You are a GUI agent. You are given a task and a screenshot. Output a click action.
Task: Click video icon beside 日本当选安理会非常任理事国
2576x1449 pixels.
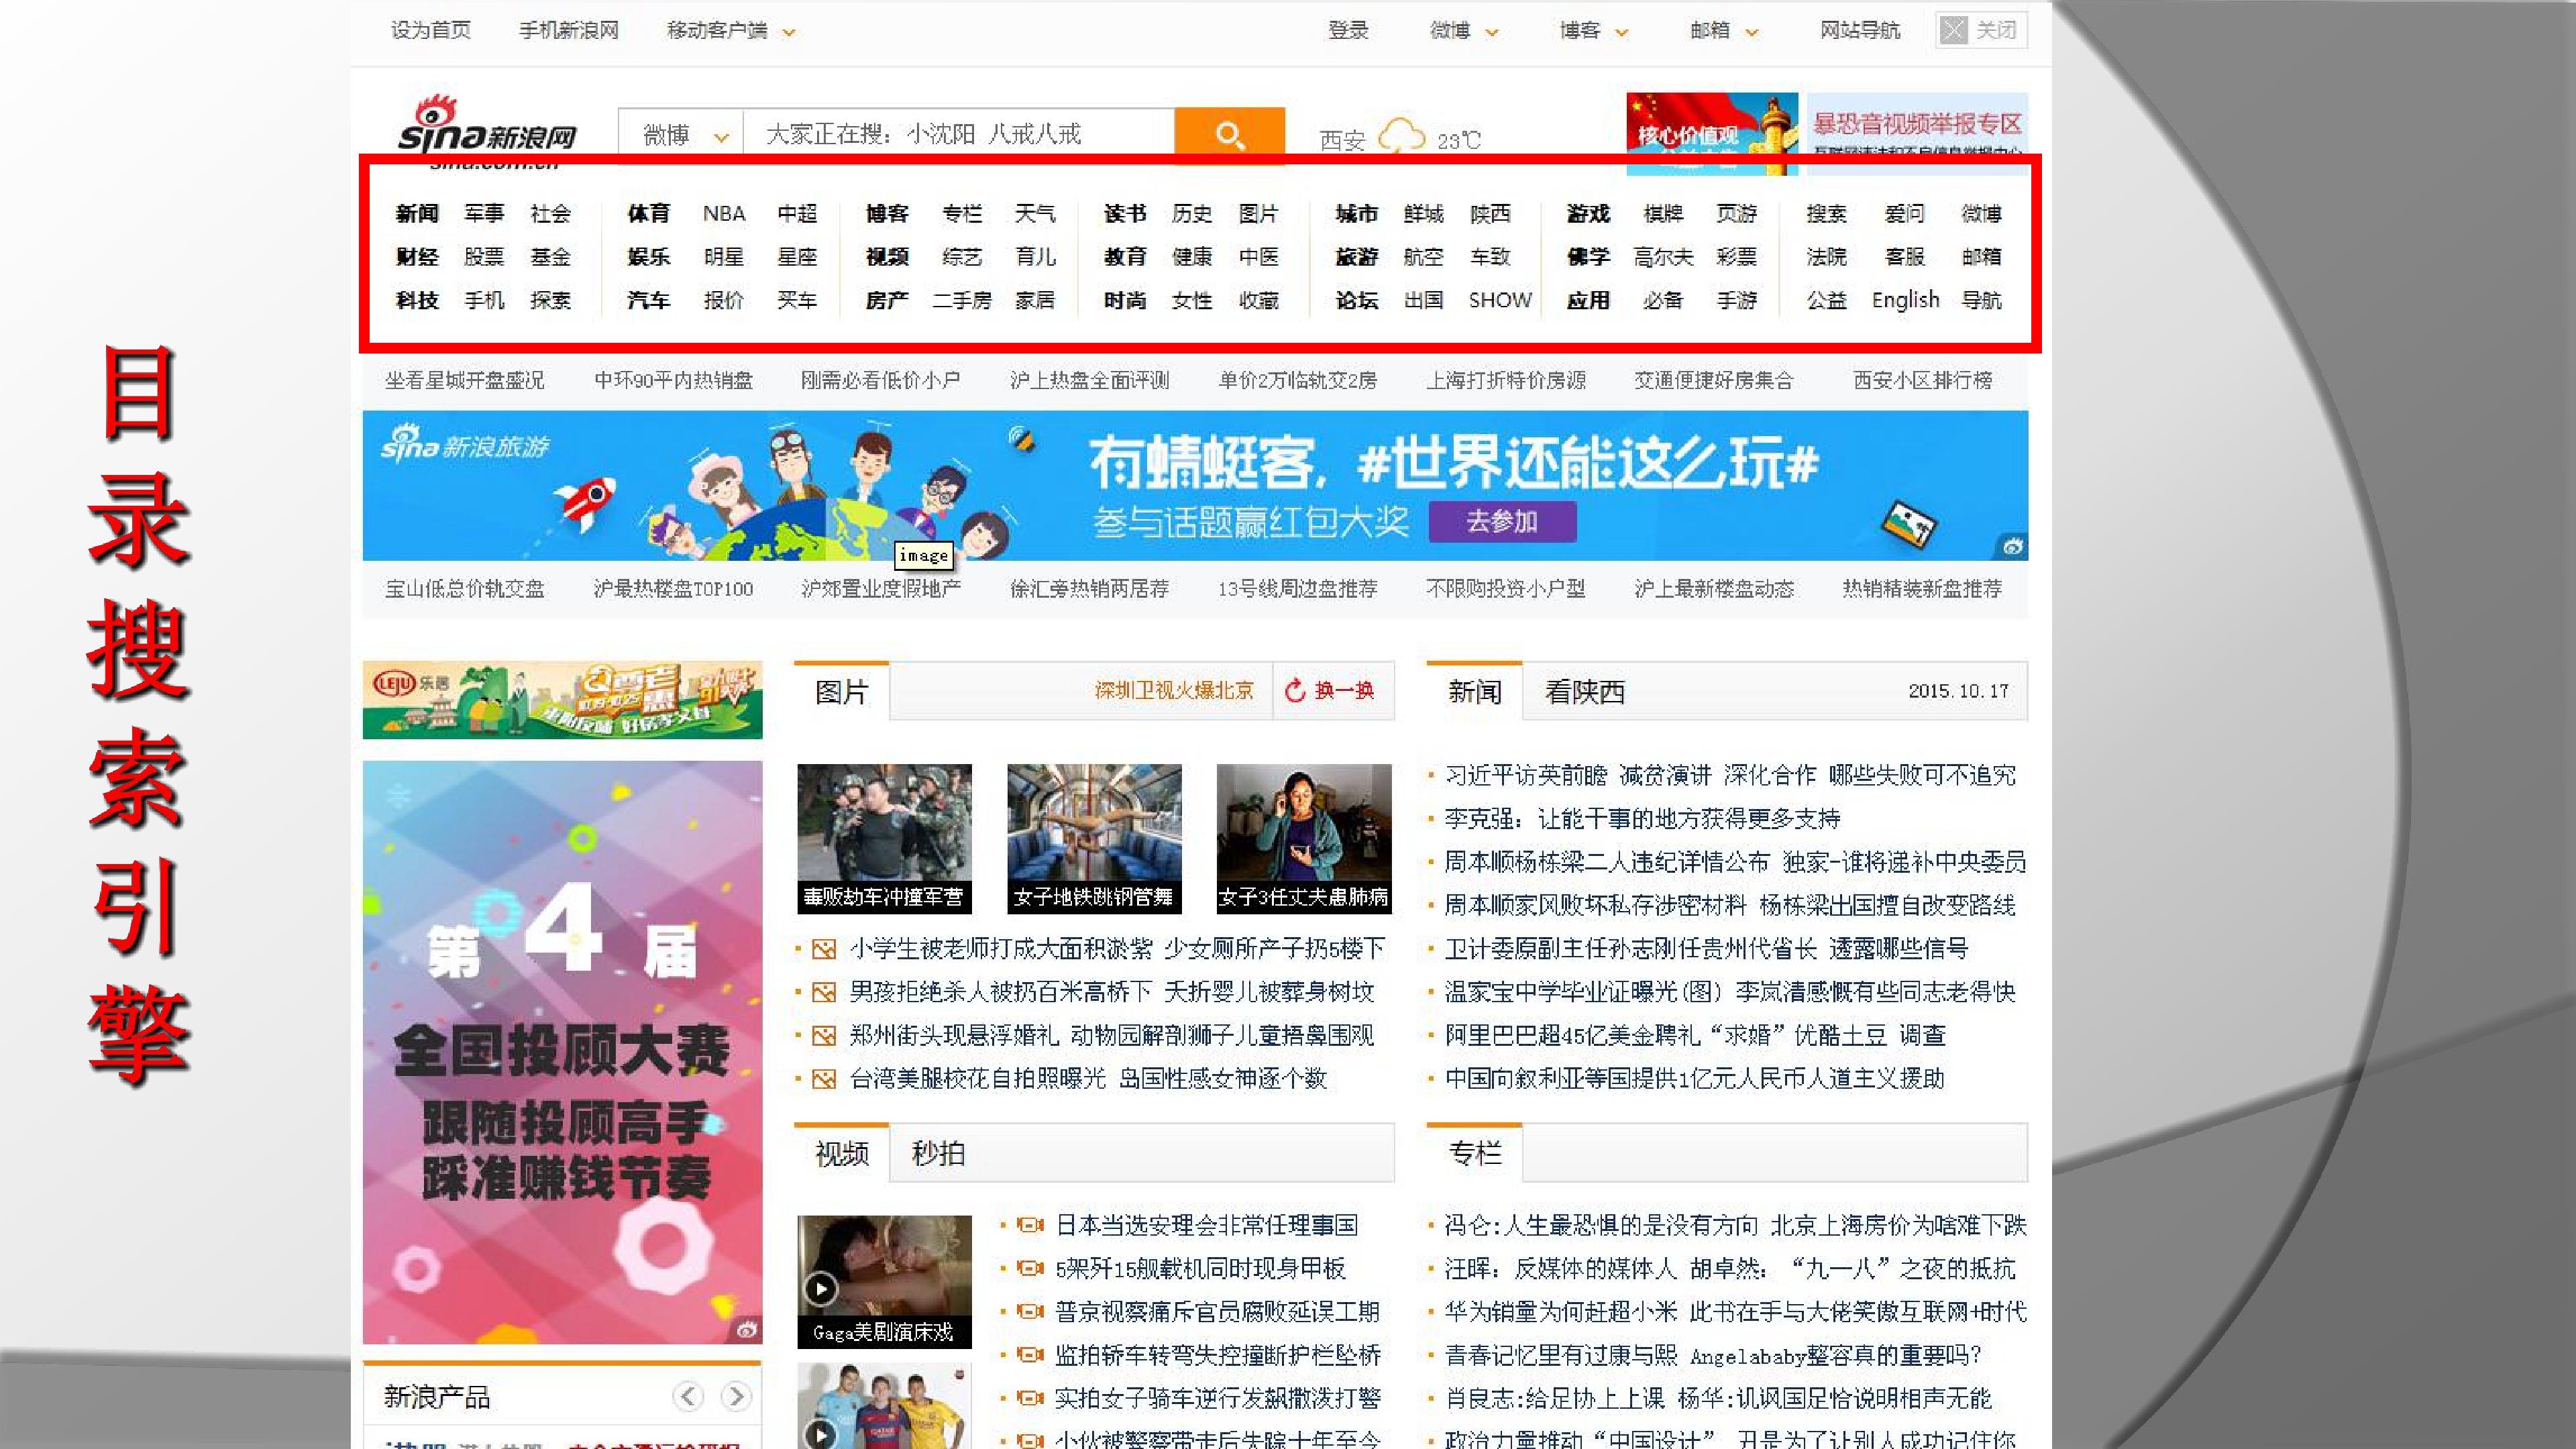click(1029, 1225)
